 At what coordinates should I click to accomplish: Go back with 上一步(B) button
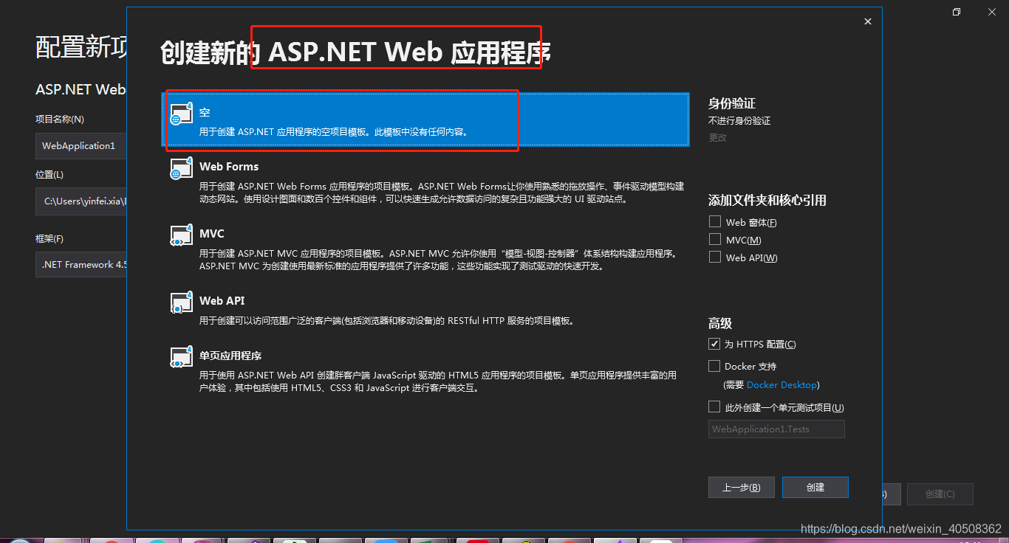pyautogui.click(x=741, y=487)
